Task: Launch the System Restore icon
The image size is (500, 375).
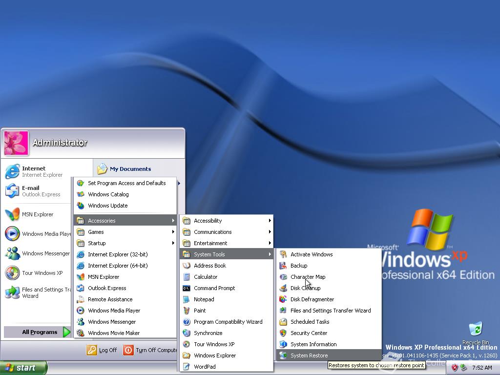Action: tap(283, 355)
